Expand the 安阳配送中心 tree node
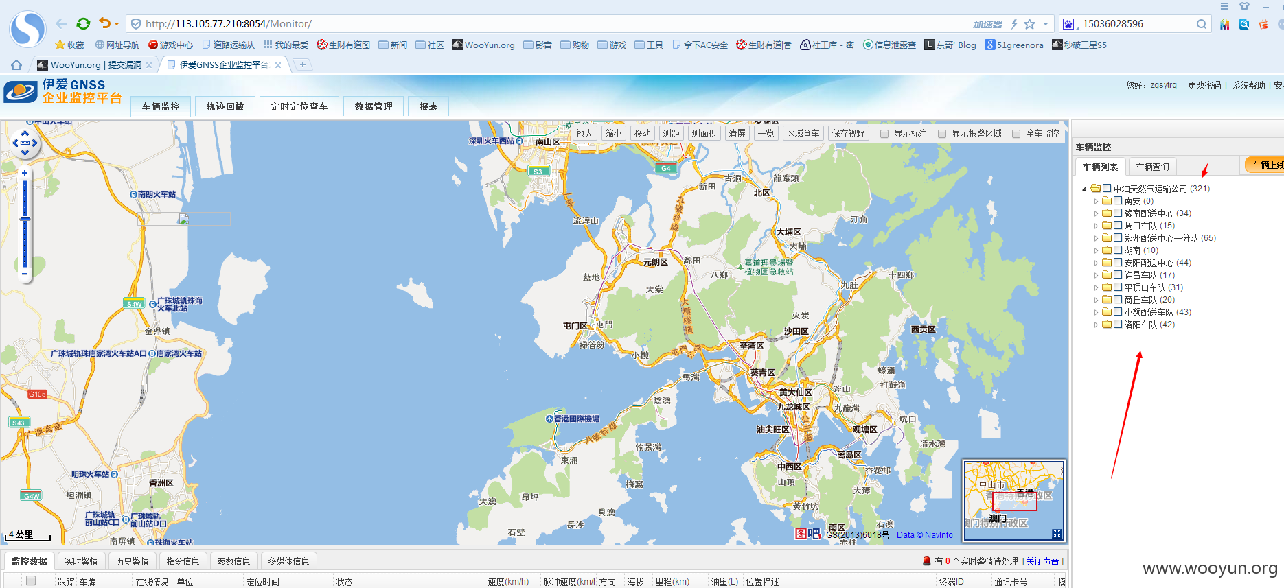This screenshot has height=588, width=1284. (x=1096, y=263)
